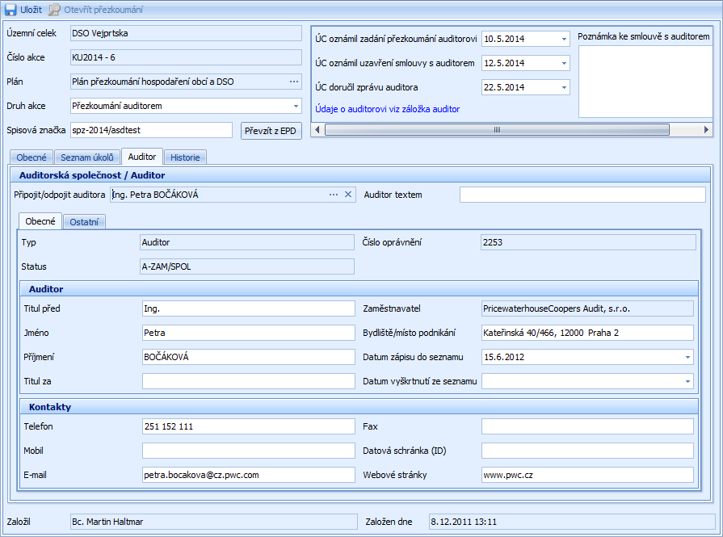
Task: Click the Datová schránka (ID) field
Action: click(587, 451)
